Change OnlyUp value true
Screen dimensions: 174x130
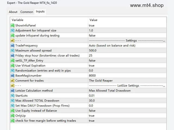[x=92, y=116]
